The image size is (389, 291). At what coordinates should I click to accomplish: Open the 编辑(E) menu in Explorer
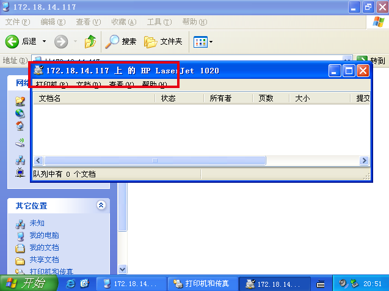[x=53, y=22]
